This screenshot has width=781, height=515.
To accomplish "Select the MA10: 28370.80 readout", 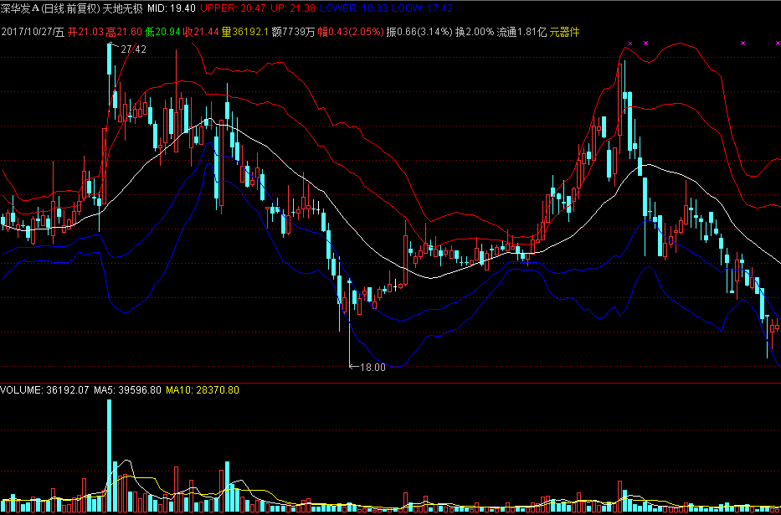I will pyautogui.click(x=203, y=390).
